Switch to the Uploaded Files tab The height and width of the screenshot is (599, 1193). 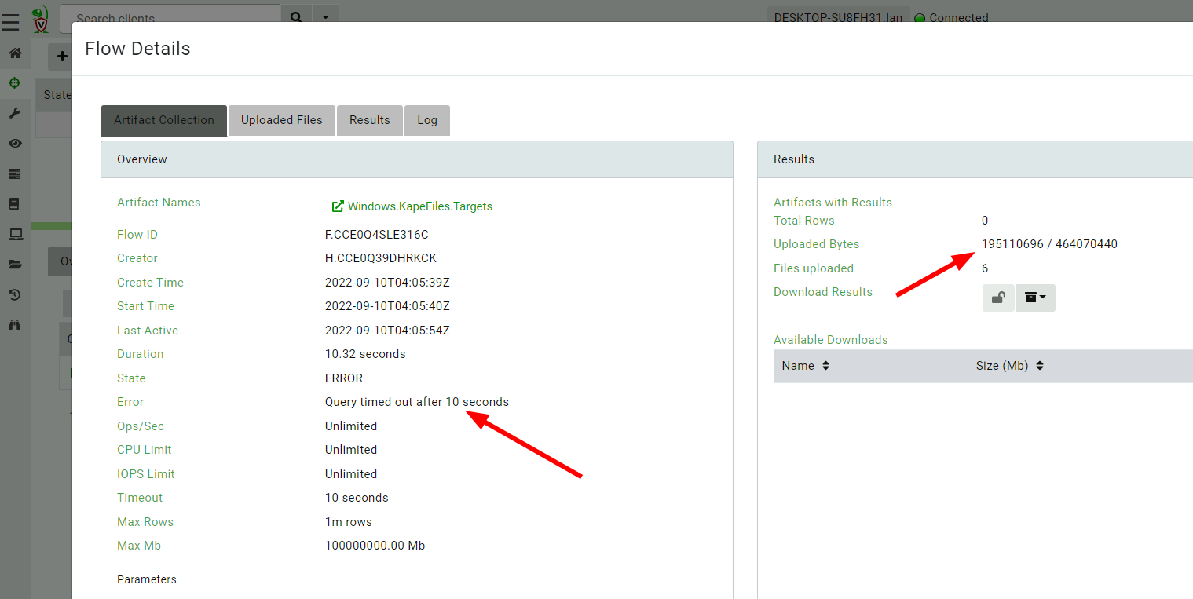click(281, 120)
